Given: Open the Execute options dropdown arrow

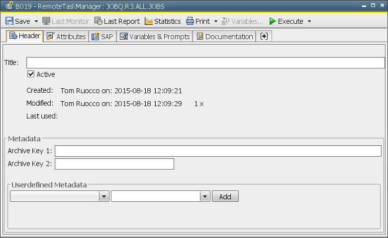Looking at the screenshot, I should point(309,21).
